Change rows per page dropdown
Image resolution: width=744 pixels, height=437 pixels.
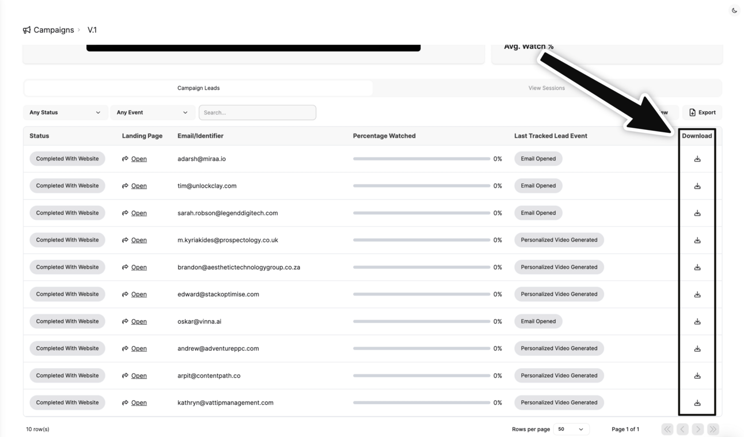tap(571, 429)
